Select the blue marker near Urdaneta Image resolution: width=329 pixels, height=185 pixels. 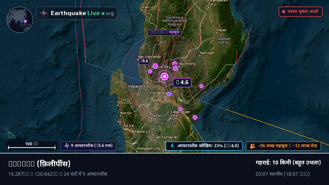(169, 94)
